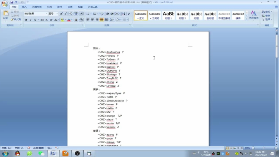Open the QQ penguin taskbar icon
Image resolution: width=279 pixels, height=157 pixels.
pos(17,154)
